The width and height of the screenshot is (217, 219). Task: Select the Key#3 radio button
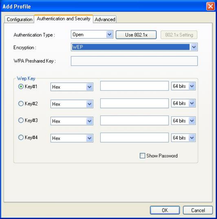21,120
